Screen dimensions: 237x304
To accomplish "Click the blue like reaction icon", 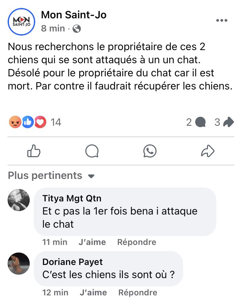I will coord(28,122).
